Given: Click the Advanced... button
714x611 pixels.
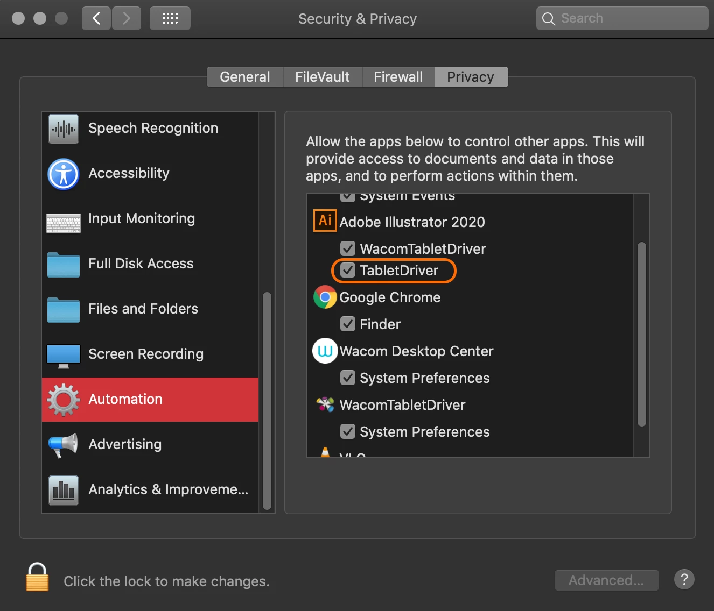Looking at the screenshot, I should (x=607, y=580).
